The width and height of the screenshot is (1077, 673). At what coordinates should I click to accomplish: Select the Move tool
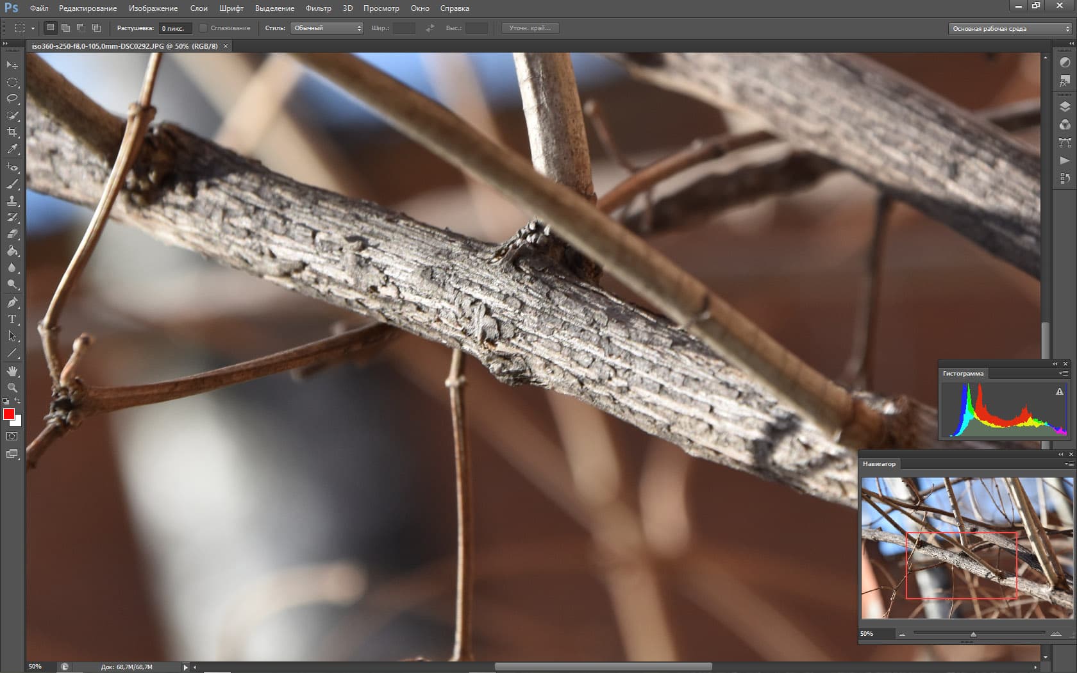(x=12, y=65)
